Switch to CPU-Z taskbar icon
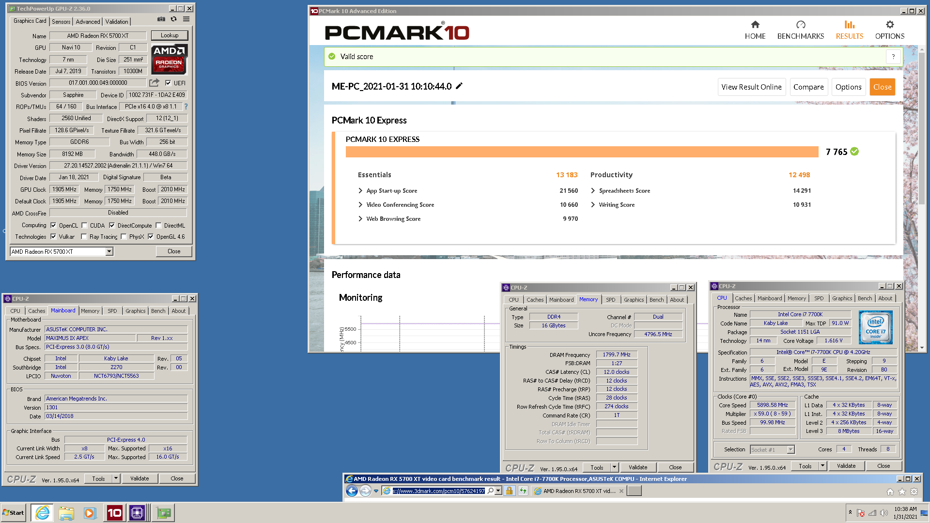 137,513
